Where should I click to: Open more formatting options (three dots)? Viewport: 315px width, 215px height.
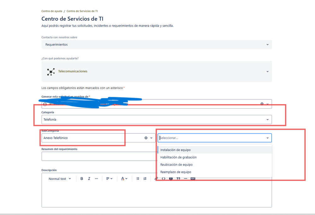(x=96, y=179)
